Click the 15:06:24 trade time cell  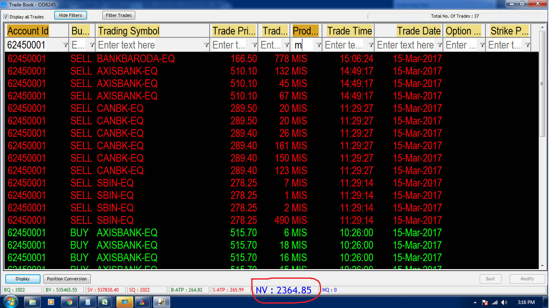tap(356, 59)
